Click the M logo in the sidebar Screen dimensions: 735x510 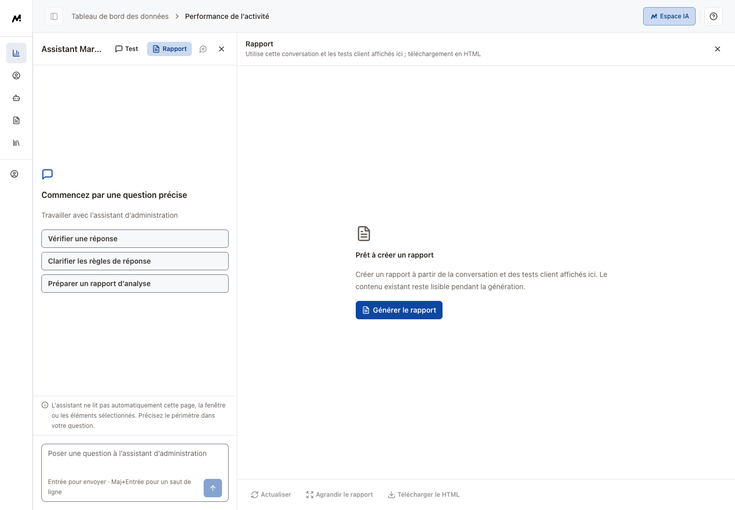16,18
